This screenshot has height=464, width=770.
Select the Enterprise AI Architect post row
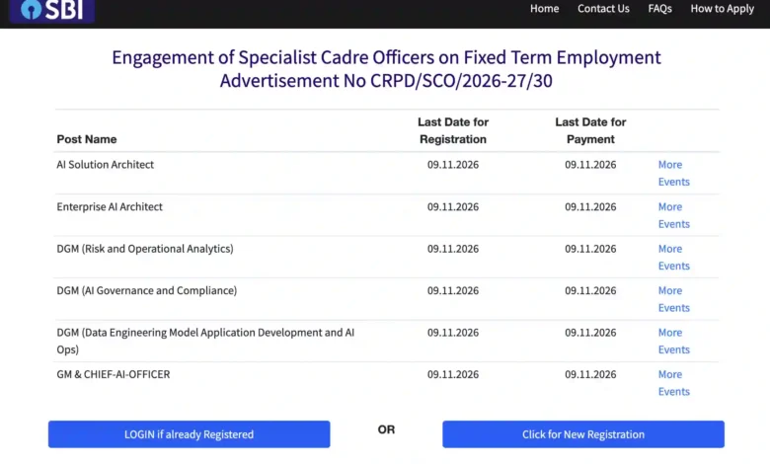(x=387, y=215)
